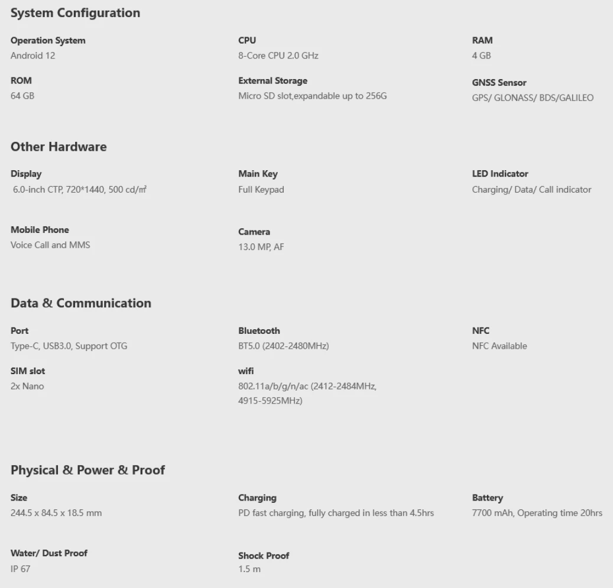This screenshot has height=588, width=613.
Task: Click the Type-C, USB3.0 port value
Action: [69, 346]
